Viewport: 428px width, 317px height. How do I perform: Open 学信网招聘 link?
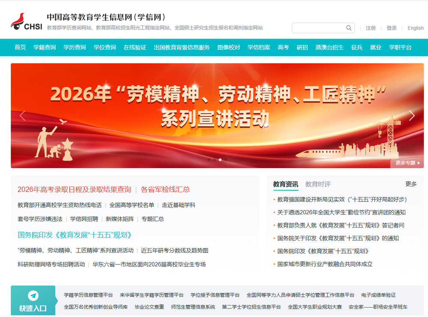tap(84, 219)
